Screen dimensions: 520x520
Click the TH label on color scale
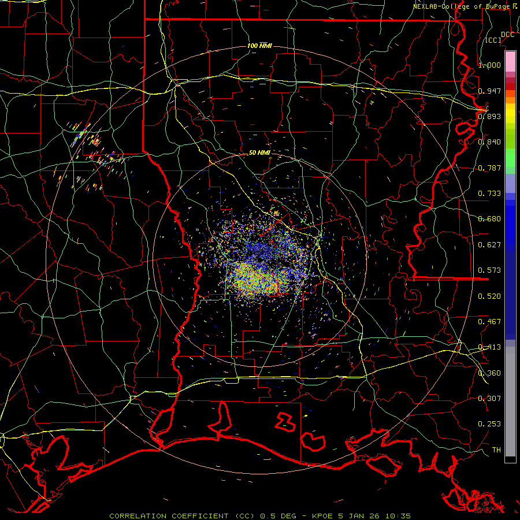496,450
